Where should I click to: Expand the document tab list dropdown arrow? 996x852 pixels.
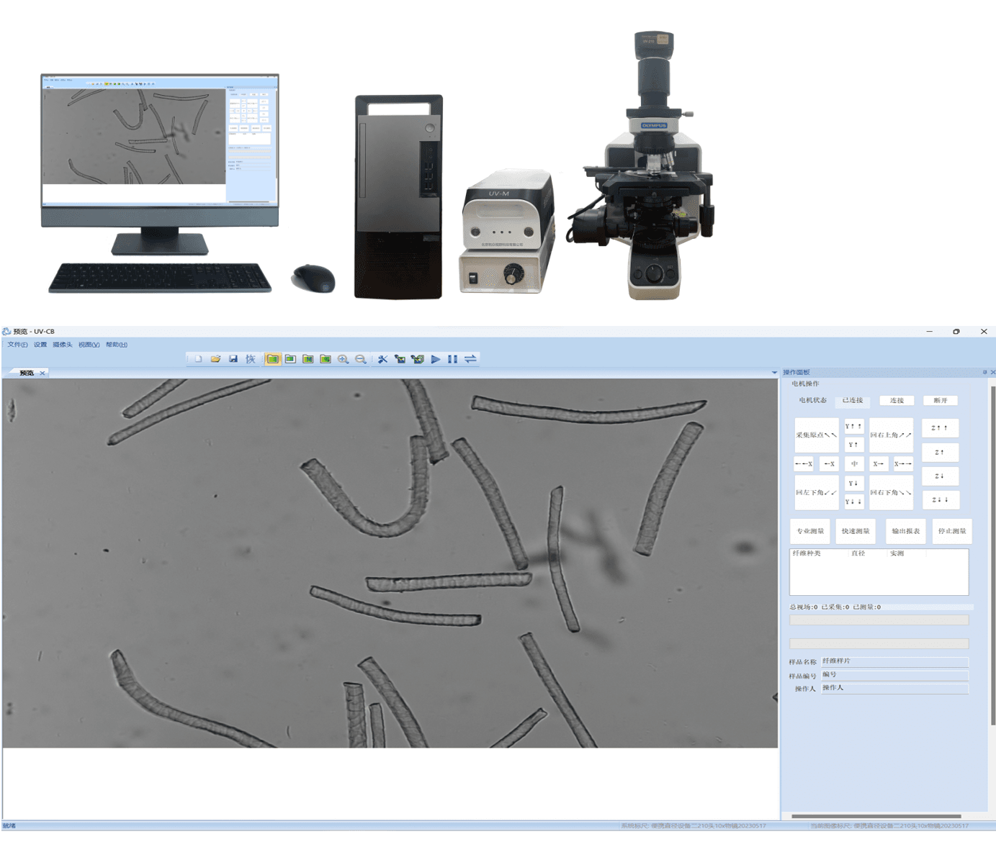774,373
